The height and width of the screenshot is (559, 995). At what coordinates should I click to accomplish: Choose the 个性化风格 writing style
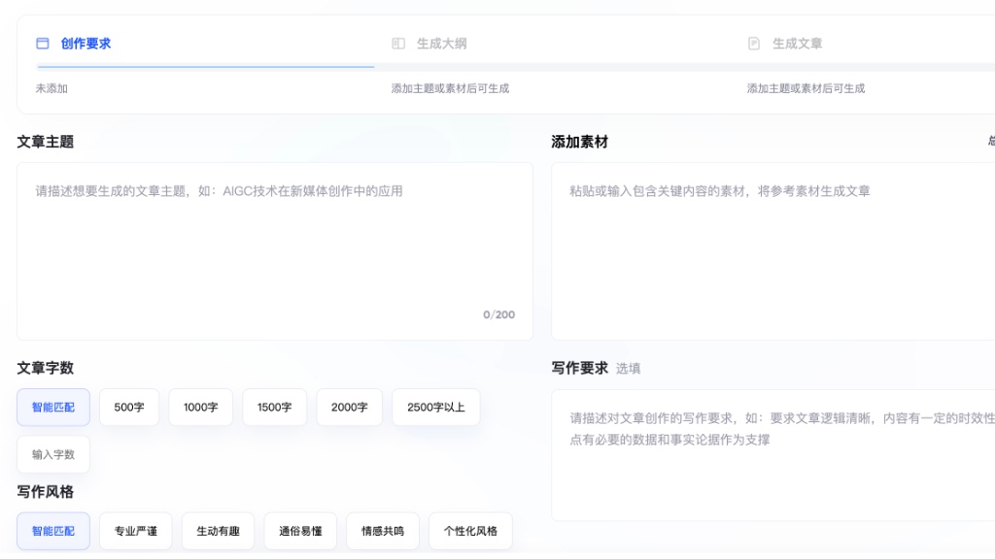pyautogui.click(x=470, y=531)
